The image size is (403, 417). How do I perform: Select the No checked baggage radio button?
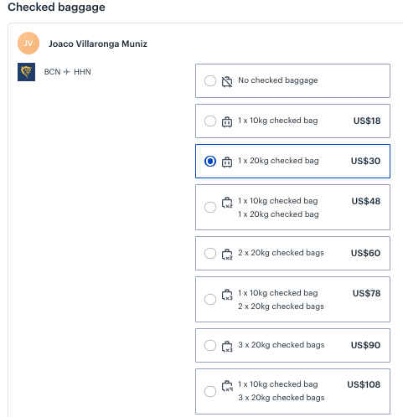click(210, 81)
